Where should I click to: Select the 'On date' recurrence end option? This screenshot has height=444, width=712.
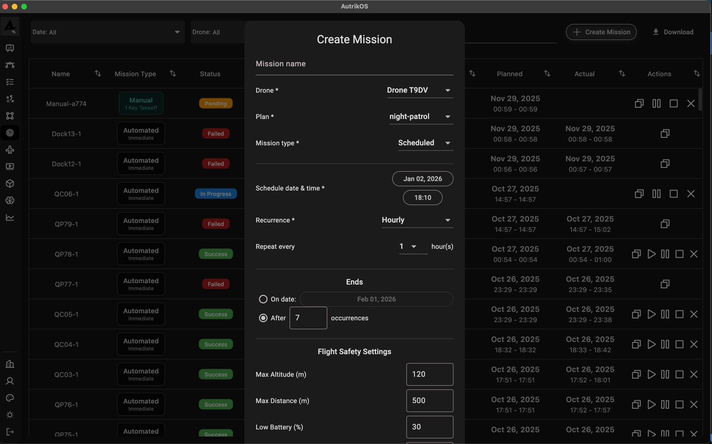263,299
